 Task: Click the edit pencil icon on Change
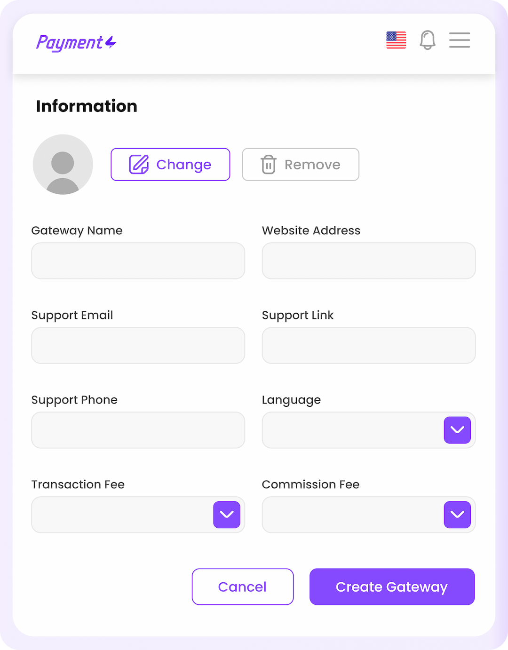click(139, 165)
